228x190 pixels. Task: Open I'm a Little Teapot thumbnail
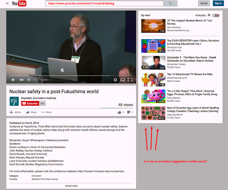[153, 96]
